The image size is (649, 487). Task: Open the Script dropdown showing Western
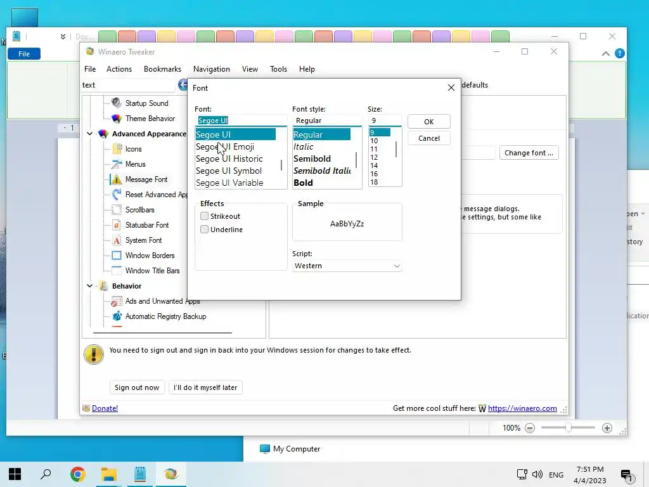(347, 266)
